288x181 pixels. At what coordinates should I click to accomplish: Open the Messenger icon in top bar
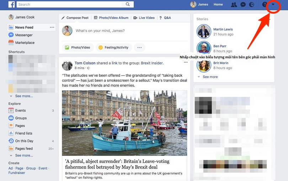[243, 5]
